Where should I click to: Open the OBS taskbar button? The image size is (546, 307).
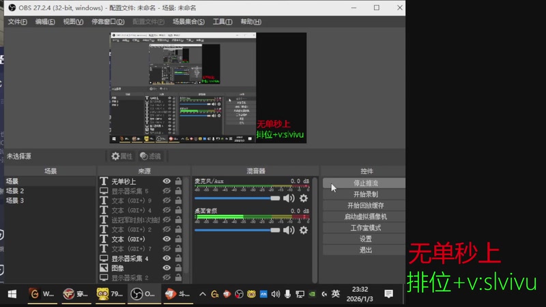point(143,295)
